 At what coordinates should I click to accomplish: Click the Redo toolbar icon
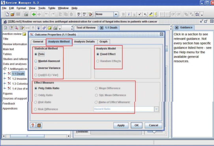53,14
